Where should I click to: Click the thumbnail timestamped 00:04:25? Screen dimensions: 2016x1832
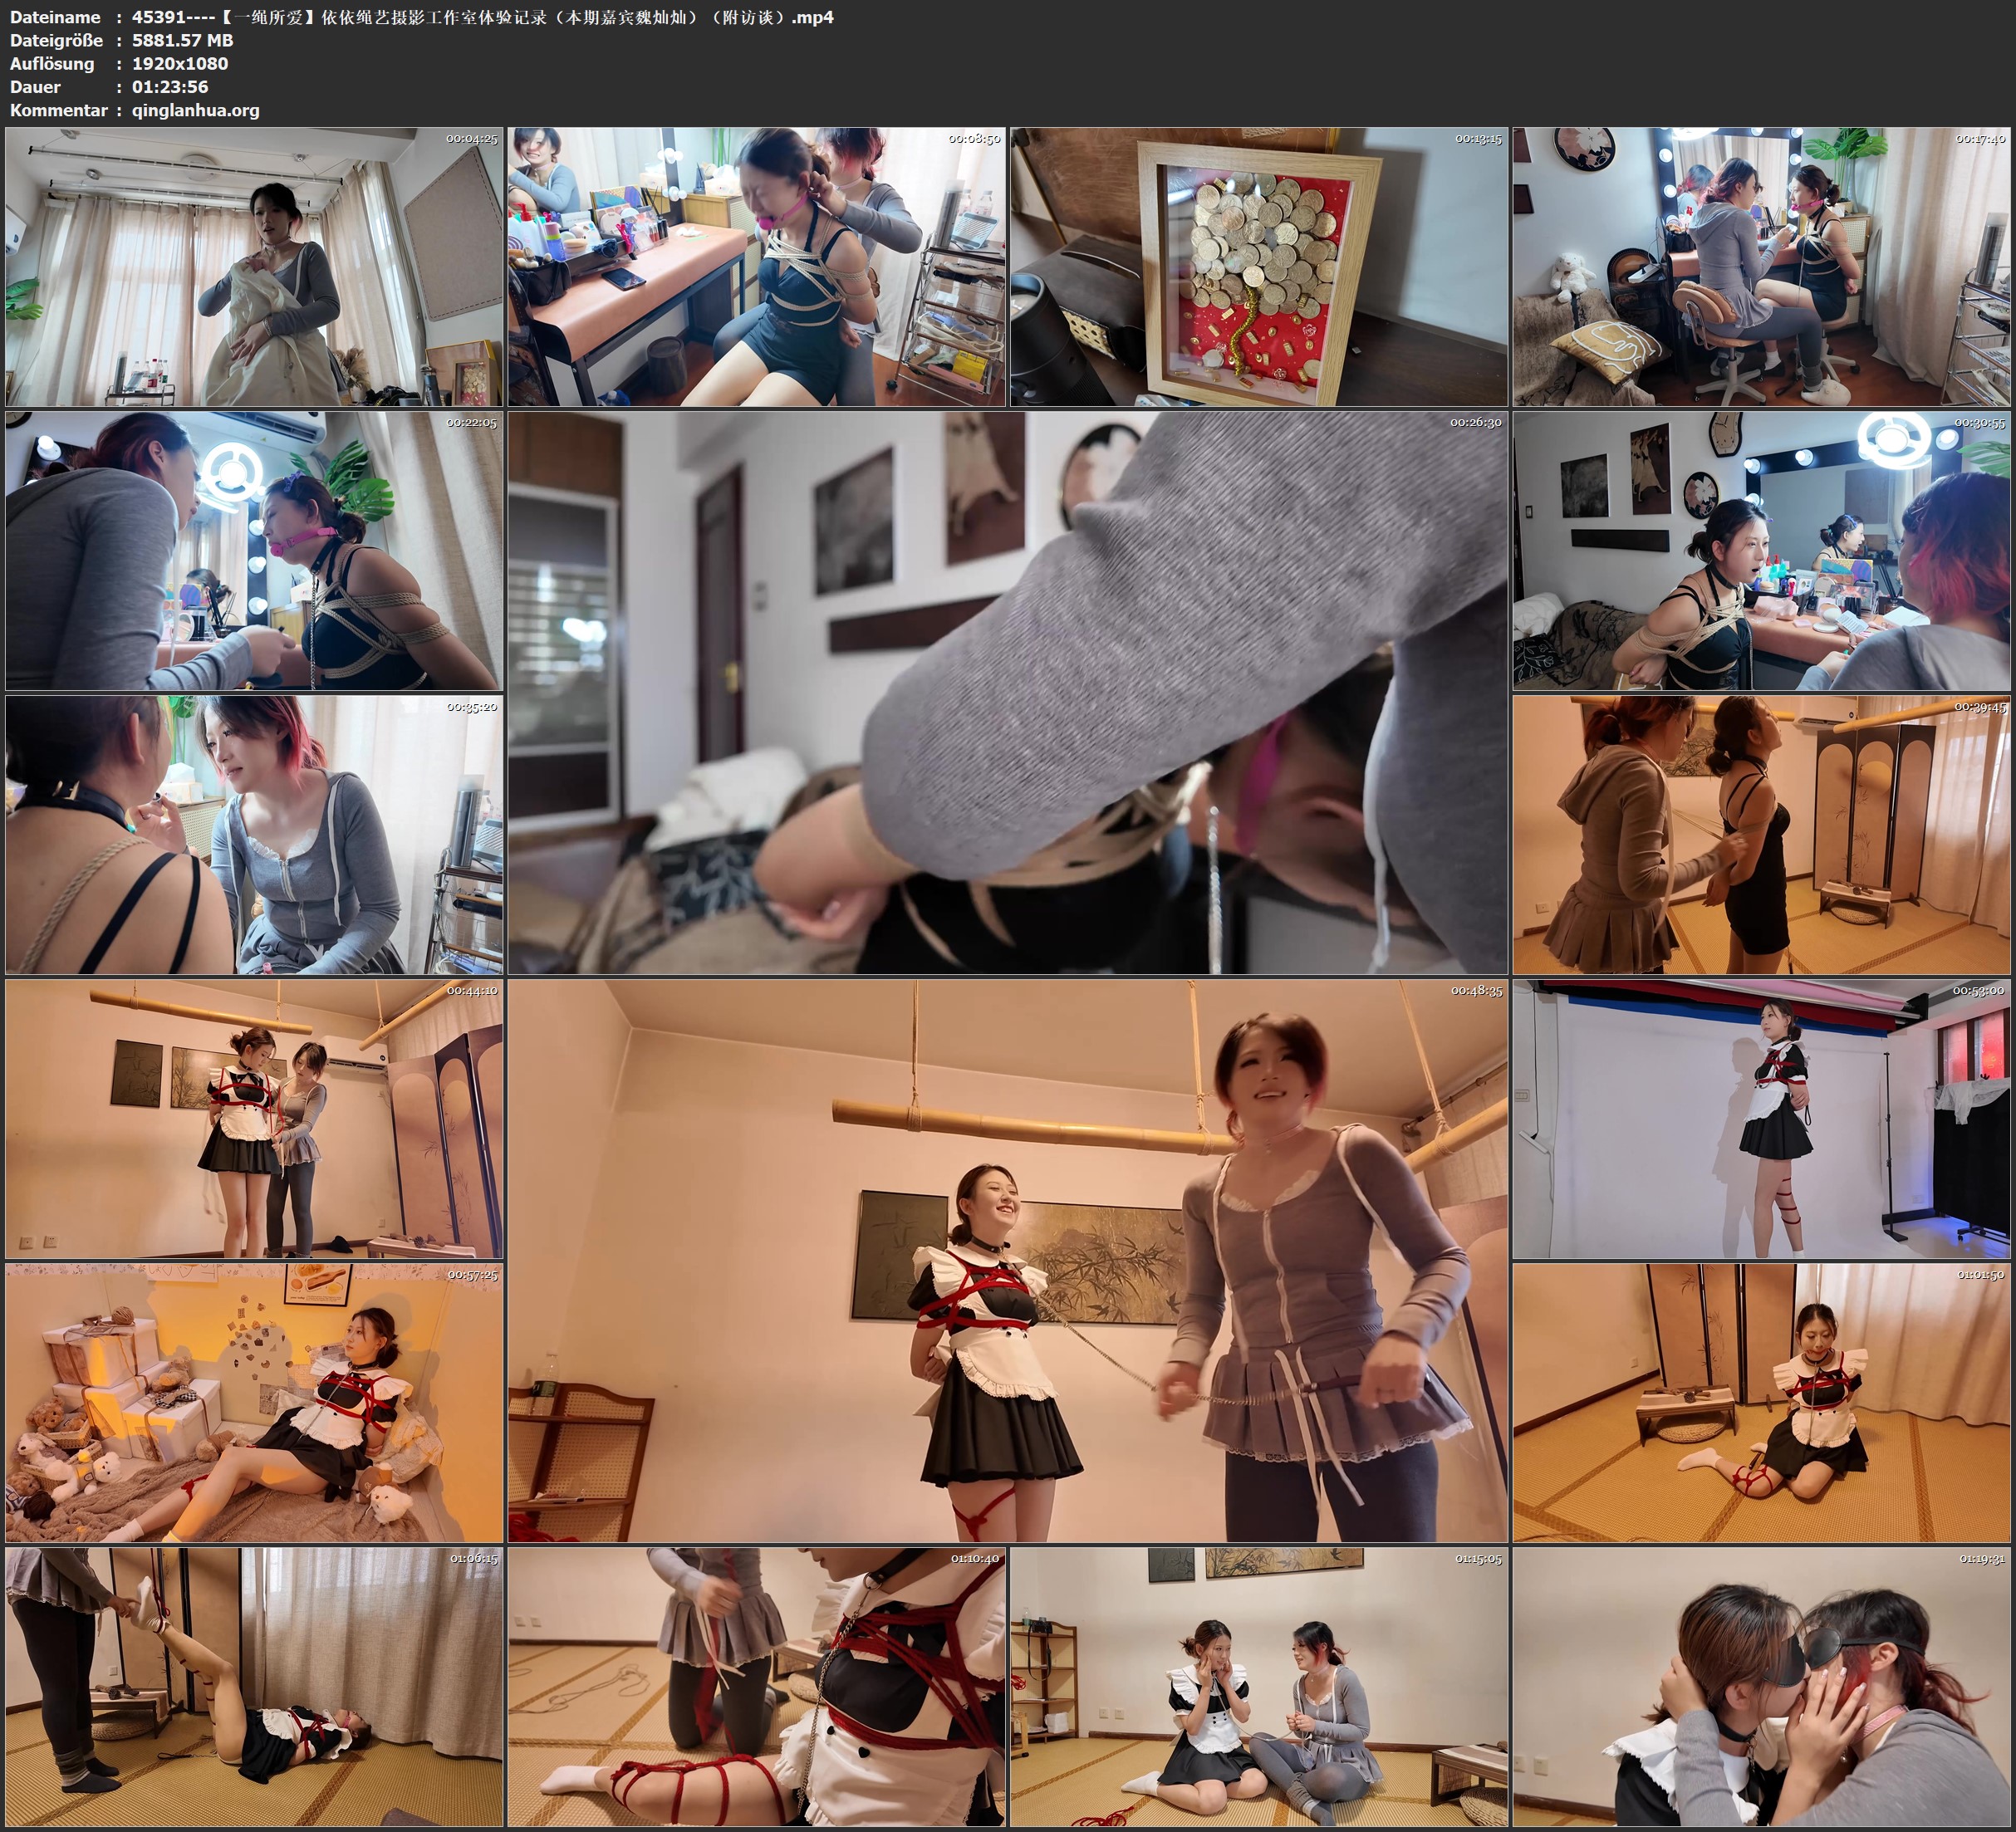point(254,267)
